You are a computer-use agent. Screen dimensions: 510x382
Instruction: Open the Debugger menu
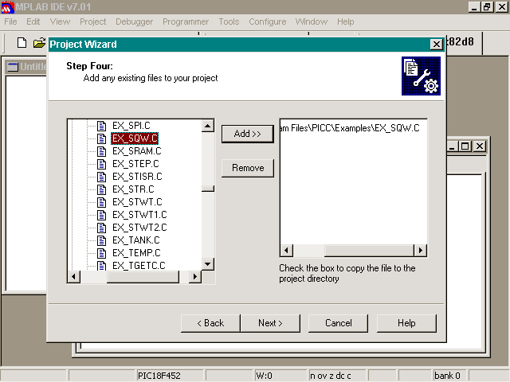tap(134, 21)
